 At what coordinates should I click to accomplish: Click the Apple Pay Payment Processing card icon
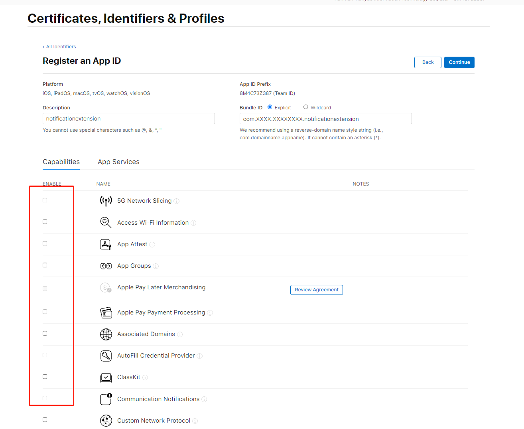point(106,312)
